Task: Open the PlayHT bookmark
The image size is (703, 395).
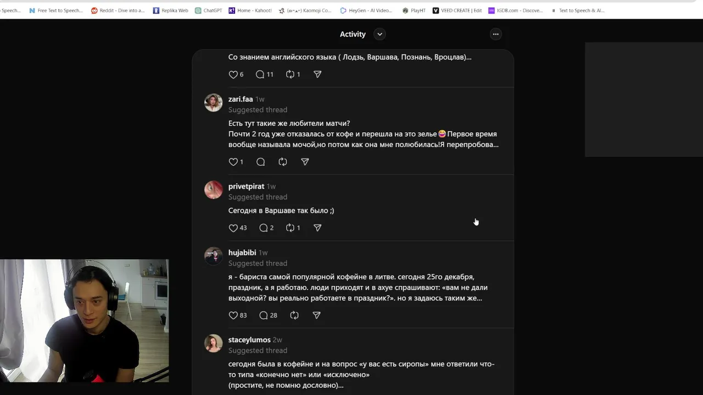Action: tap(414, 10)
